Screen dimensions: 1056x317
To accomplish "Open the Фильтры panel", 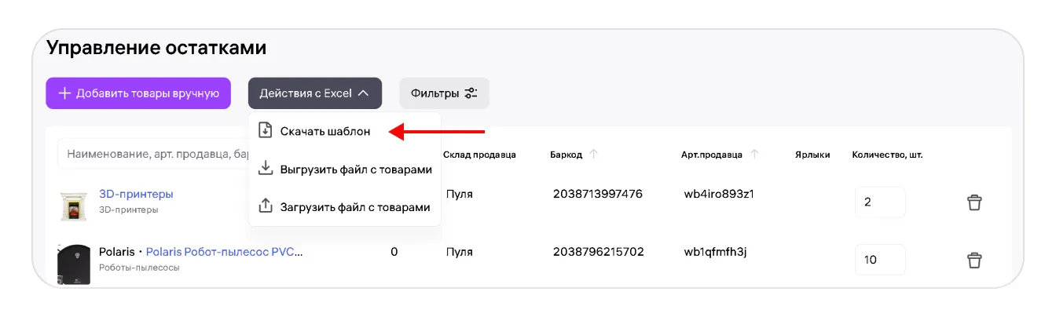I will (444, 93).
